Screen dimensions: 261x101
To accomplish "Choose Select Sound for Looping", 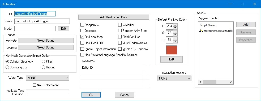I will pos(46,47).
